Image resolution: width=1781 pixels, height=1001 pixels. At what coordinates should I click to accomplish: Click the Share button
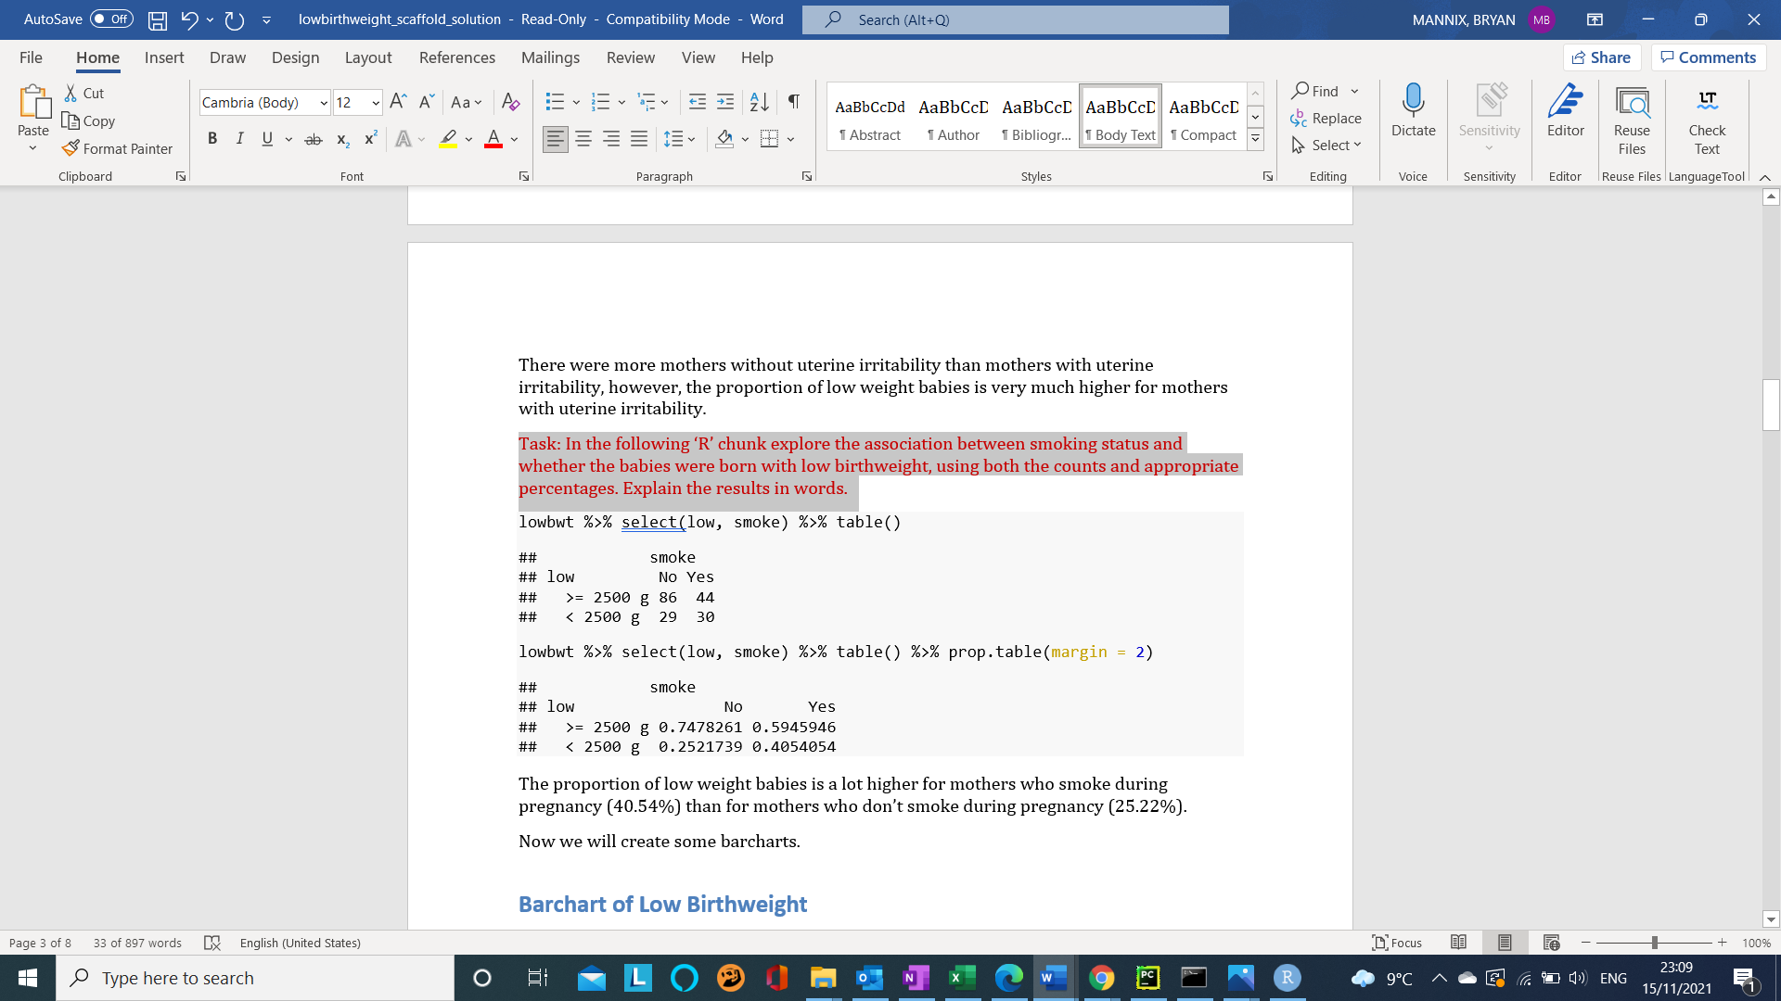1602,57
